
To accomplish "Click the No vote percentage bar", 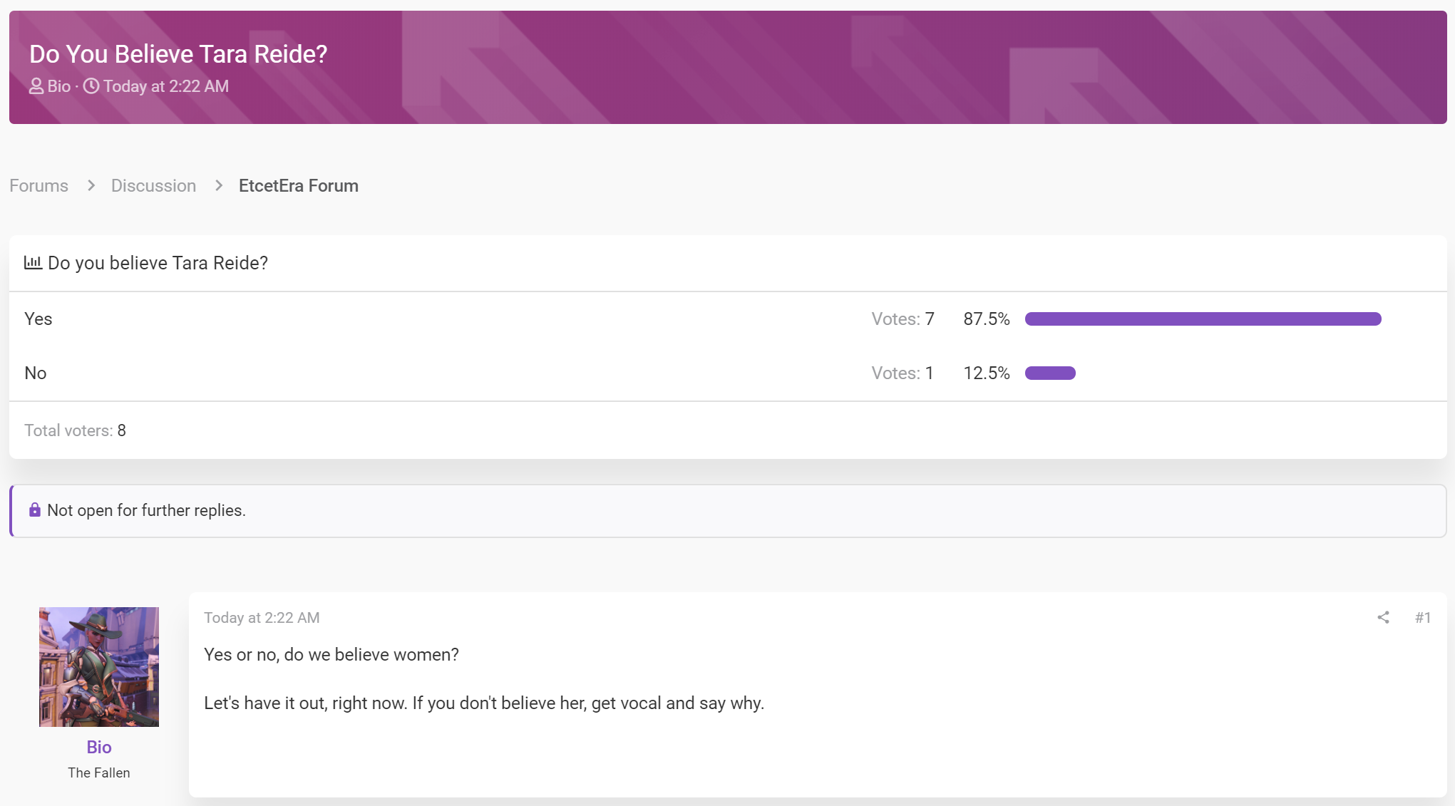I will [x=1050, y=373].
